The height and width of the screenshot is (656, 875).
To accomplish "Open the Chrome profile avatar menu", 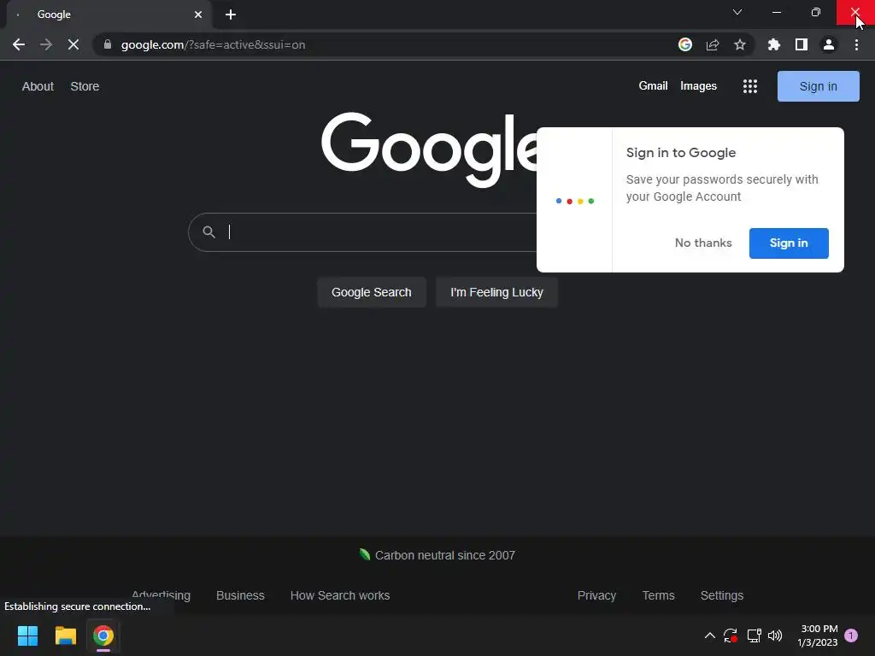I will point(829,44).
